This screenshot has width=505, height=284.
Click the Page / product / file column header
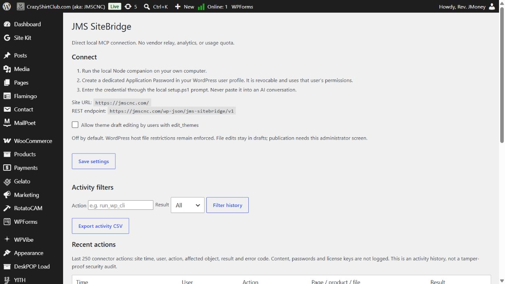[336, 282]
